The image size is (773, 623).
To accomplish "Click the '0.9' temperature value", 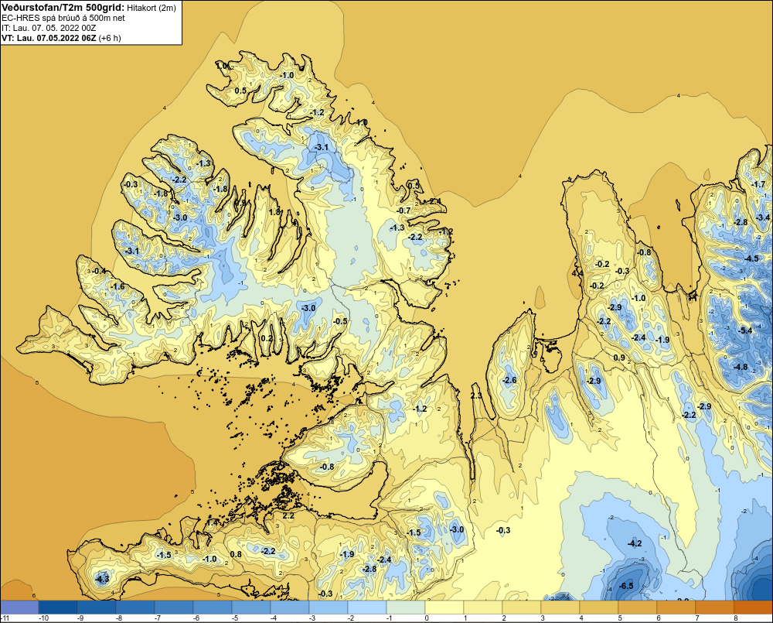I will tap(619, 358).
